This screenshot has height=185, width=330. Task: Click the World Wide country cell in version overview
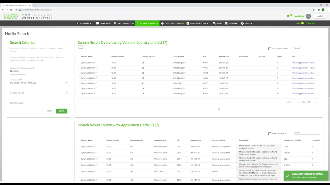[x=177, y=83]
